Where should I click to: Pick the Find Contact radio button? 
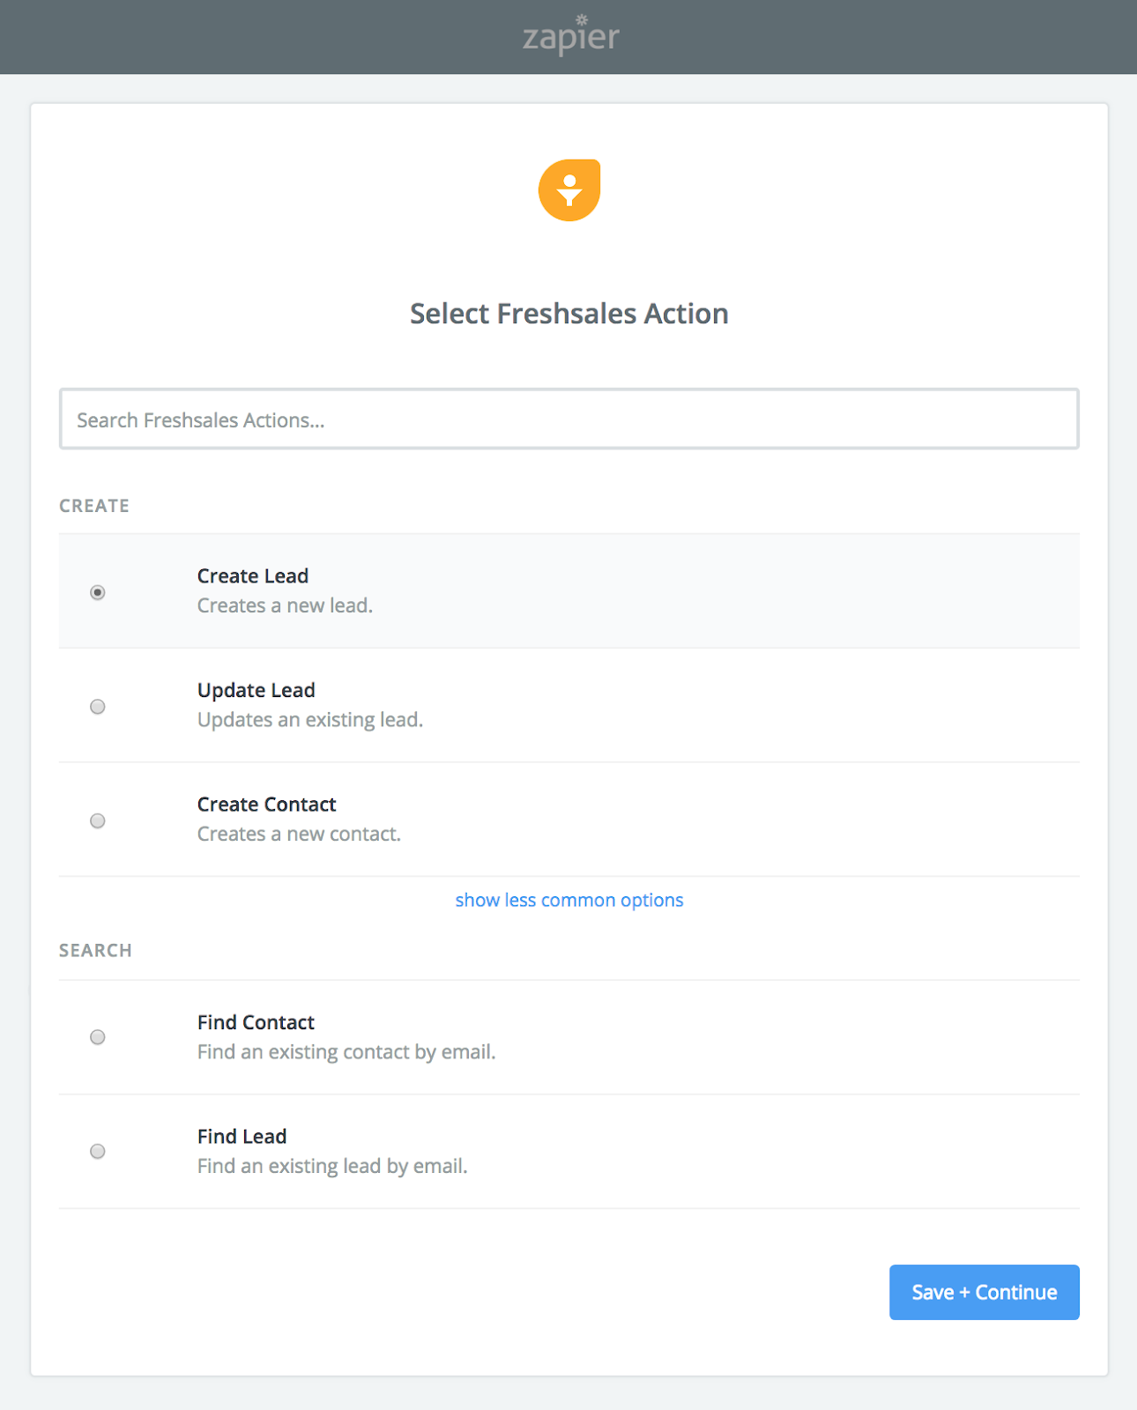coord(98,1037)
